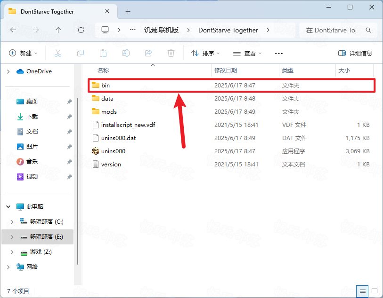Click the Paste clipboard icon
The height and width of the screenshot is (298, 383).
(103, 53)
